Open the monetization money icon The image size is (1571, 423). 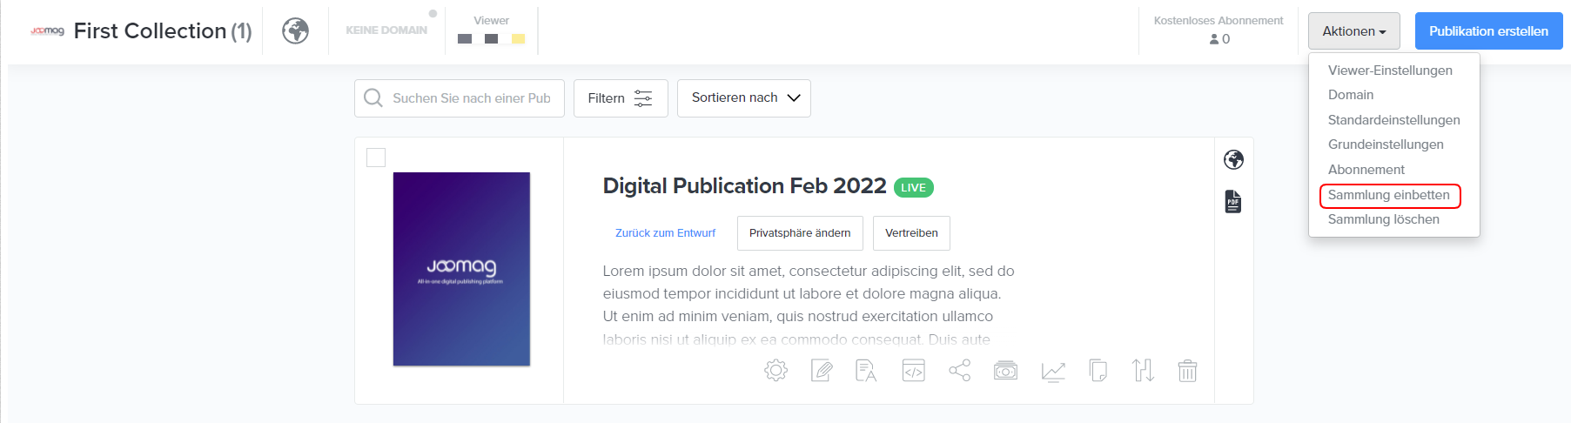tap(1005, 371)
